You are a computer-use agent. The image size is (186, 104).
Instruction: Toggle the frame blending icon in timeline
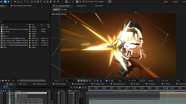pos(80,88)
